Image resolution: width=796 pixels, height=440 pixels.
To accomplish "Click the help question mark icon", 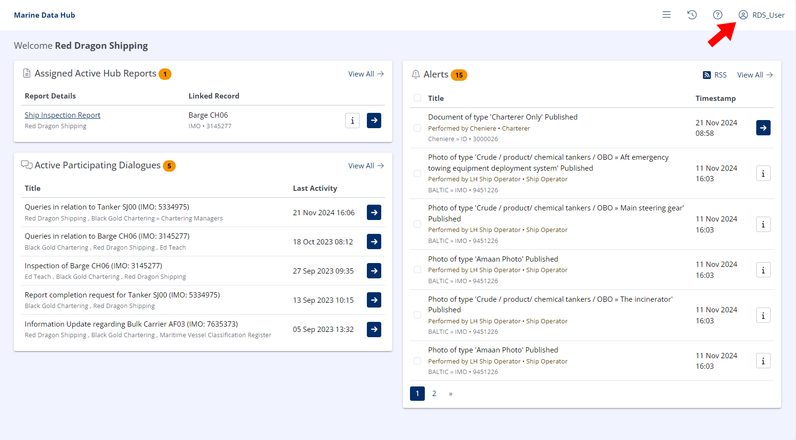I will click(x=717, y=15).
